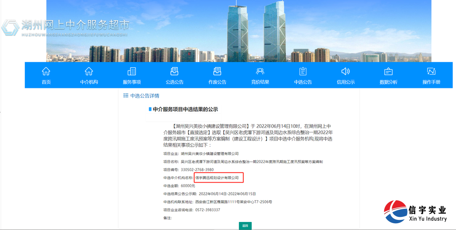
Task: Click the 中选公告 clipboard icon
Action: pyautogui.click(x=303, y=71)
